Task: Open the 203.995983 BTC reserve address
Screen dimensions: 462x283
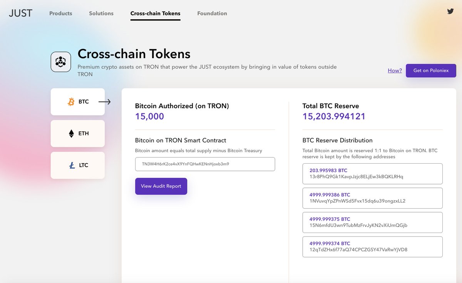Action: pos(373,174)
